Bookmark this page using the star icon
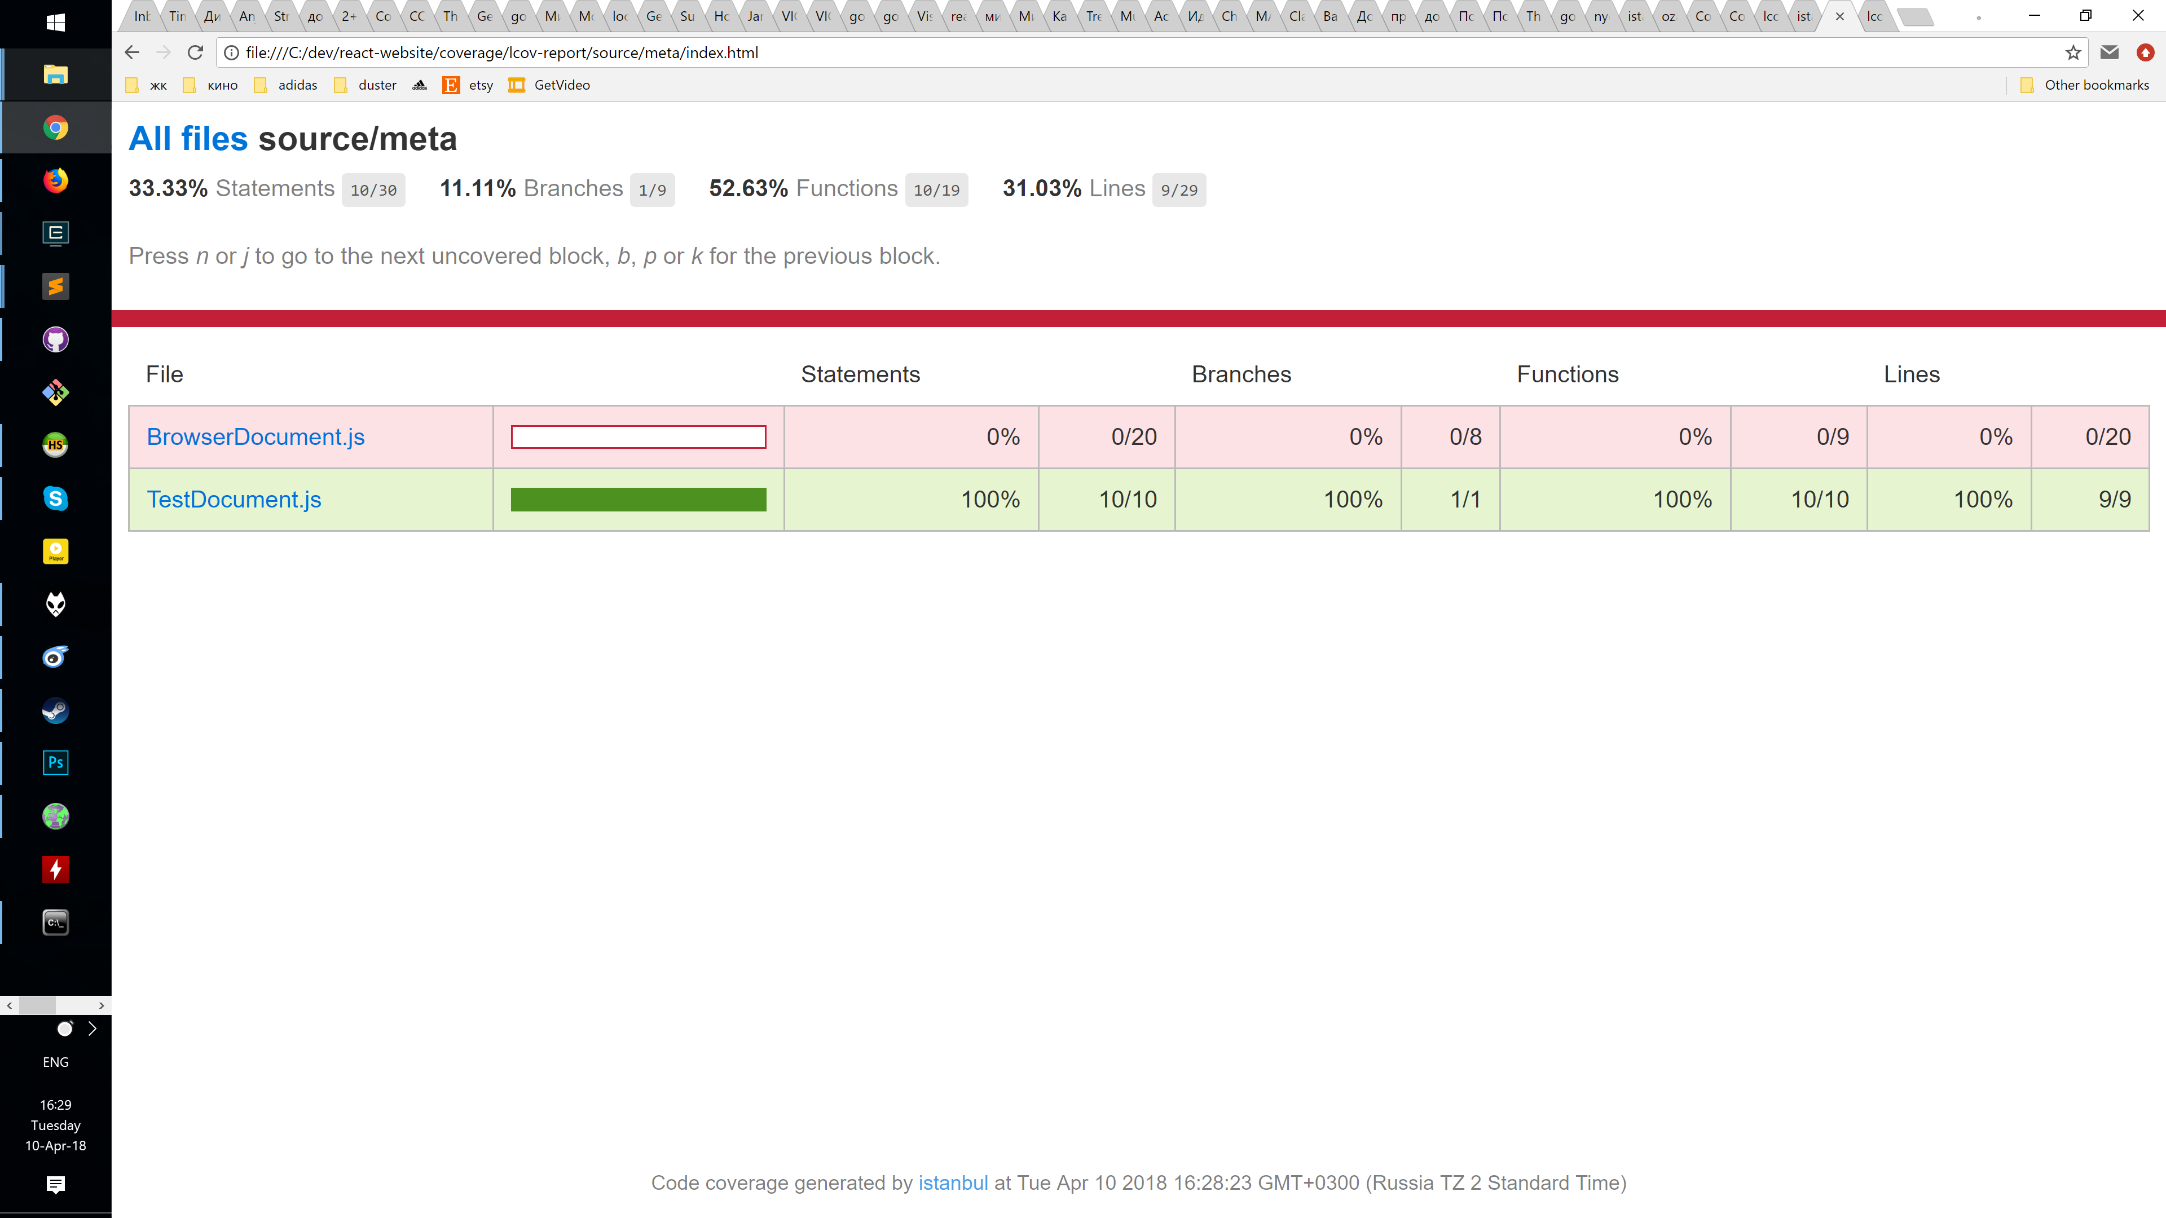This screenshot has width=2166, height=1218. (2072, 52)
